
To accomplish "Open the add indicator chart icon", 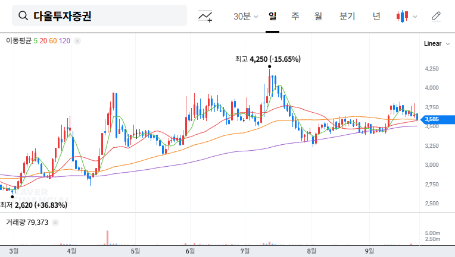I will [205, 16].
